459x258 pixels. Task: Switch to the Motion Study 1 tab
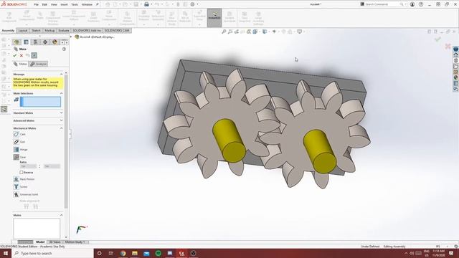[75, 242]
